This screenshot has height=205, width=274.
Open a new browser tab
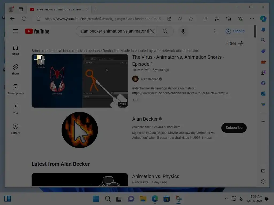tap(96, 9)
